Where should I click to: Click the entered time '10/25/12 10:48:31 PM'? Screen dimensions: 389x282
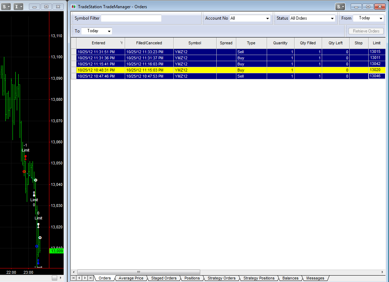coord(96,70)
